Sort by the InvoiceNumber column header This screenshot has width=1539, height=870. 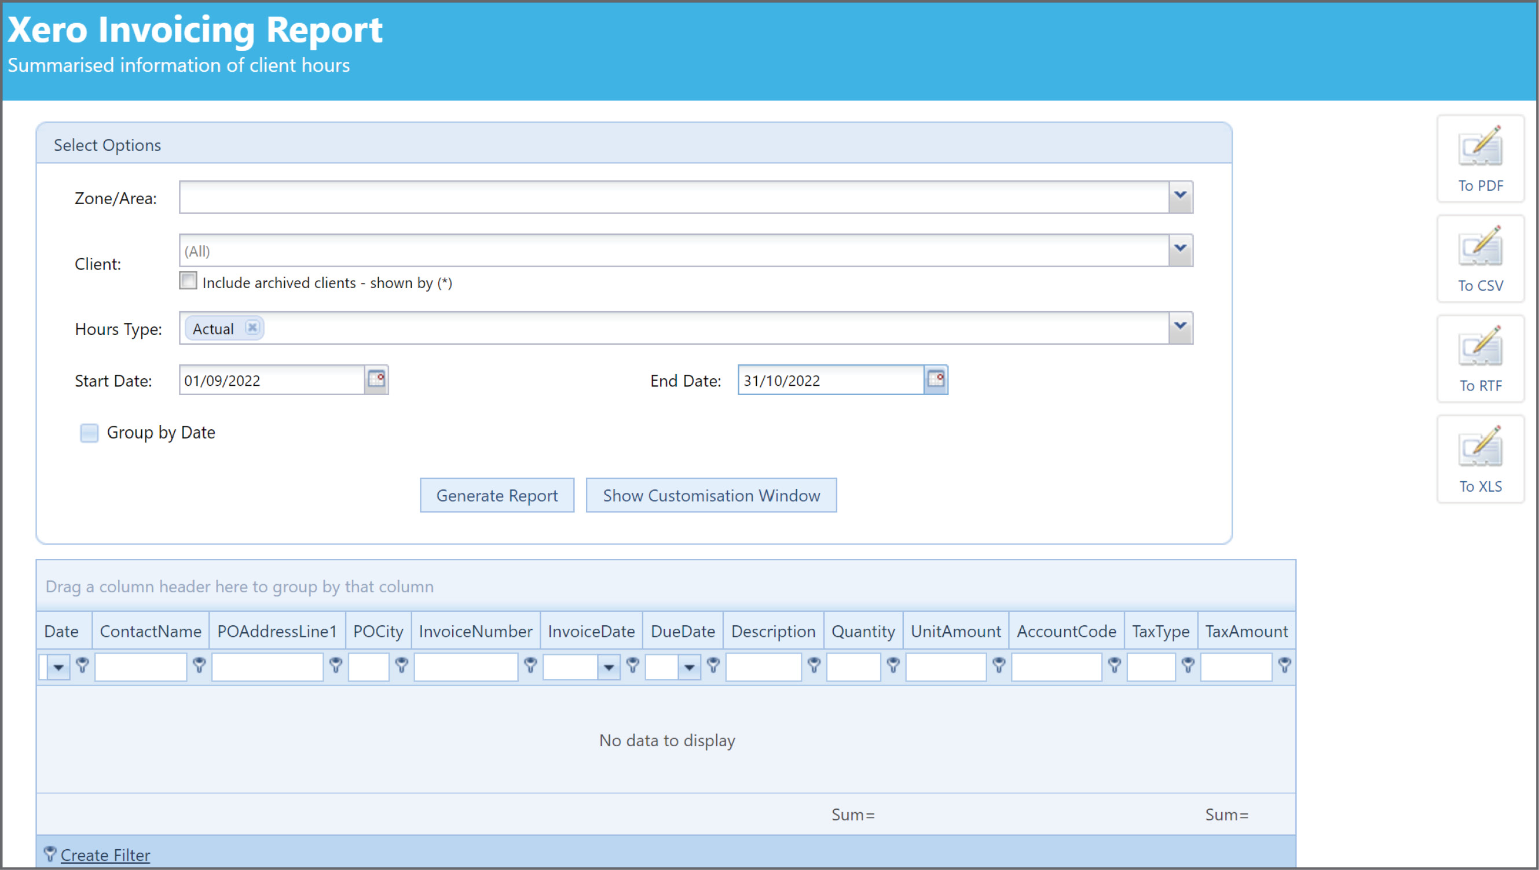[x=475, y=631]
